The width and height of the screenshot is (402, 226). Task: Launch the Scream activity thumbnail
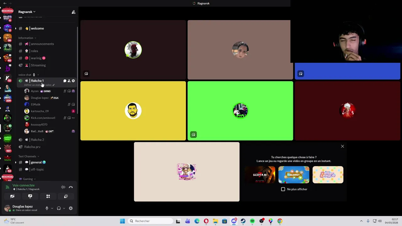260,175
